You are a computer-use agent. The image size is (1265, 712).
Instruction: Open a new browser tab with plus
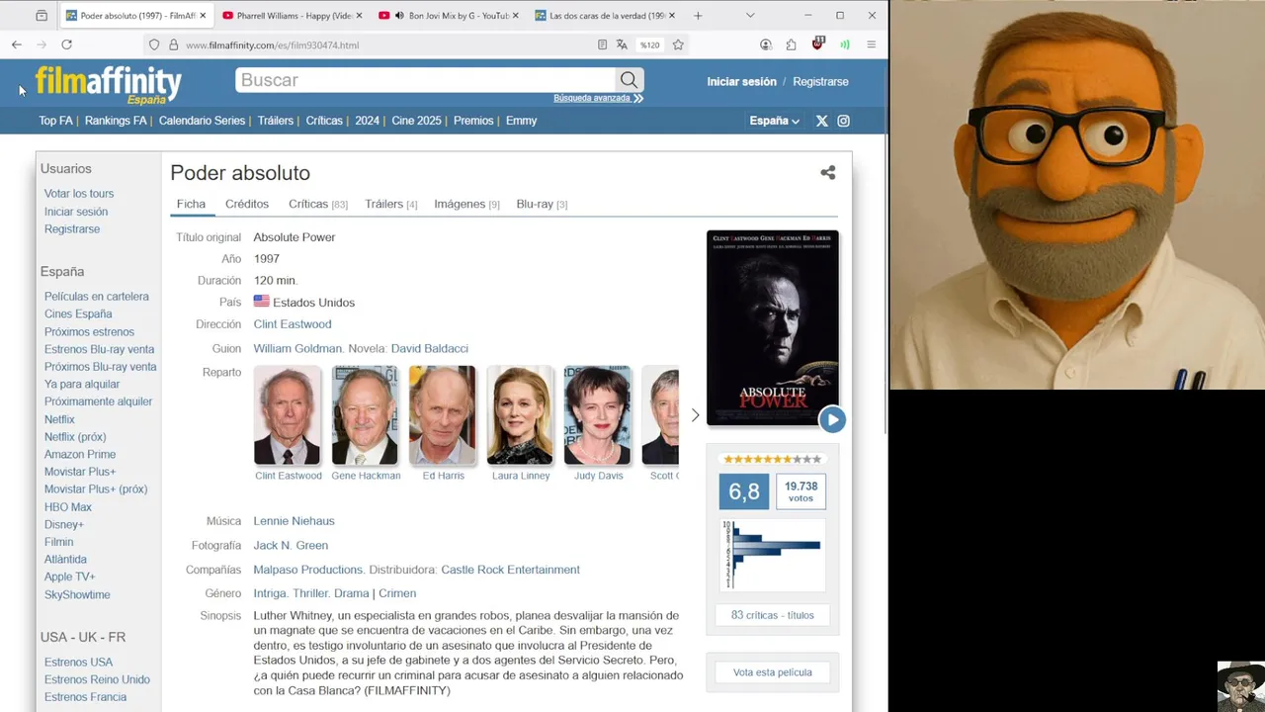[698, 16]
